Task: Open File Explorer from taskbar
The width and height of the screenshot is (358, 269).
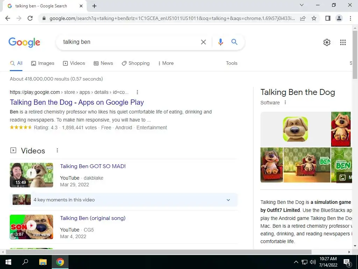Action: 43,262
